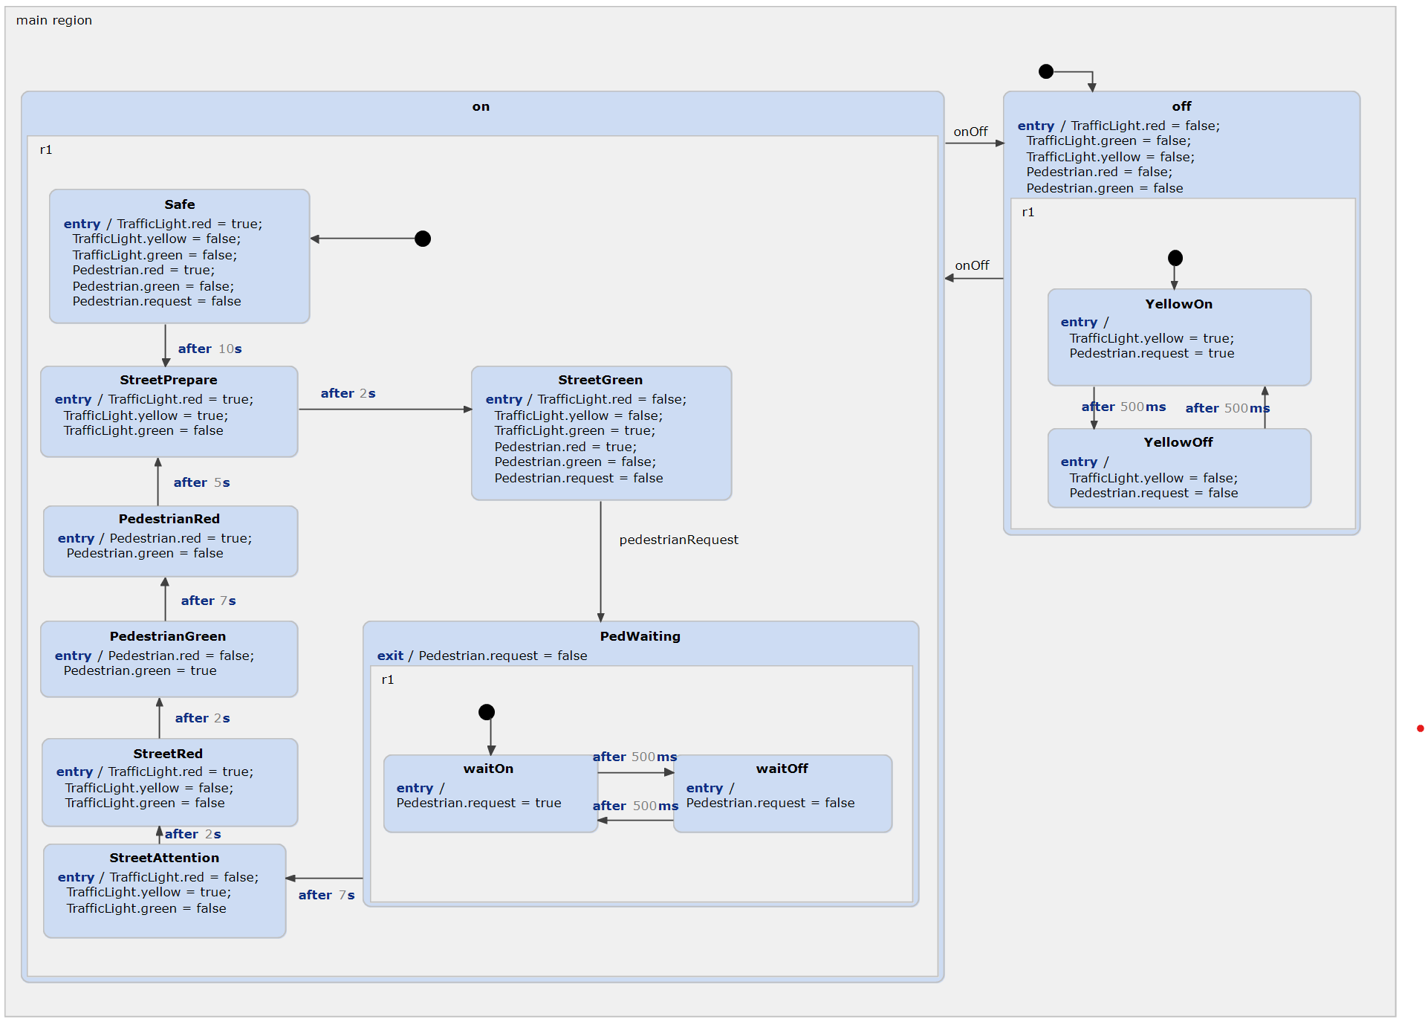Select the on composite state title
This screenshot has width=1425, height=1022.
click(481, 106)
